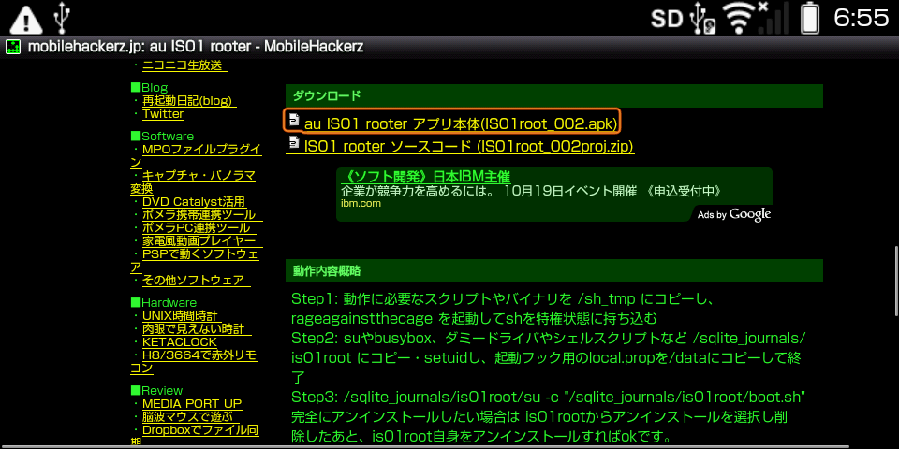Click Ads by Google label
This screenshot has height=449, width=899.
pos(734,214)
